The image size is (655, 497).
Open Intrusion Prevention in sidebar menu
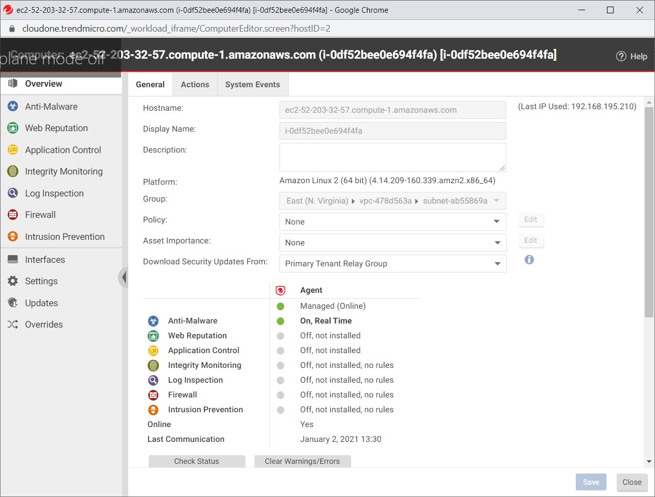pos(61,237)
